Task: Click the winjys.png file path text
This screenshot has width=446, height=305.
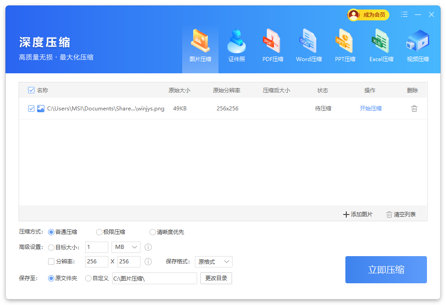Action: [x=106, y=109]
